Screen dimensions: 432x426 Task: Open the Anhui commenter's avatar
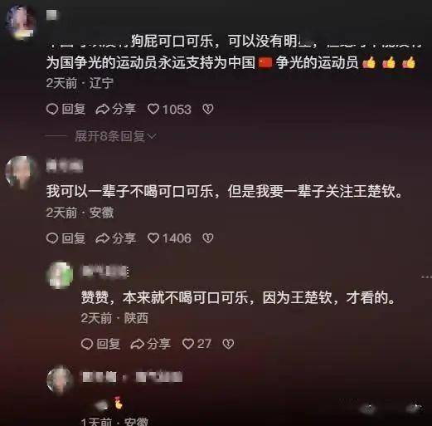click(21, 172)
